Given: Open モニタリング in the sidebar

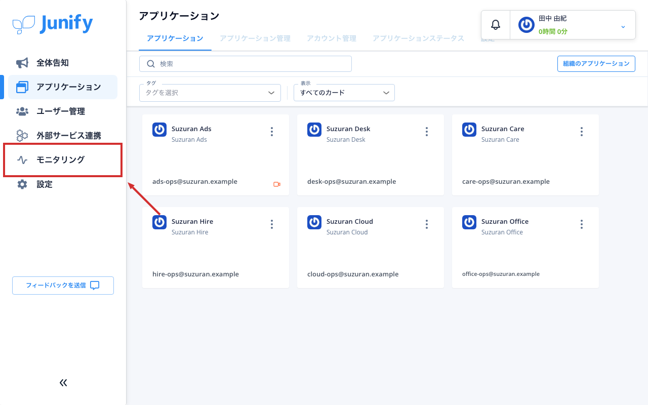Looking at the screenshot, I should coord(63,160).
